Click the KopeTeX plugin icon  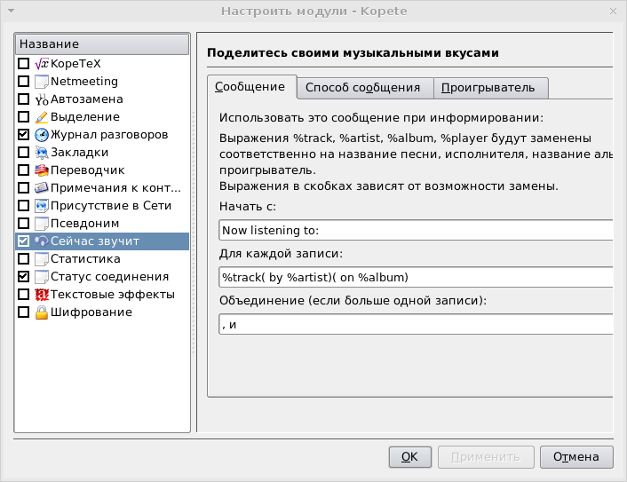(42, 64)
